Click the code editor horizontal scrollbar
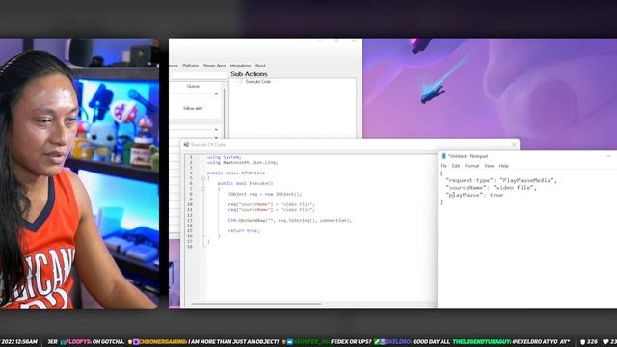This screenshot has width=617, height=347. (x=255, y=304)
